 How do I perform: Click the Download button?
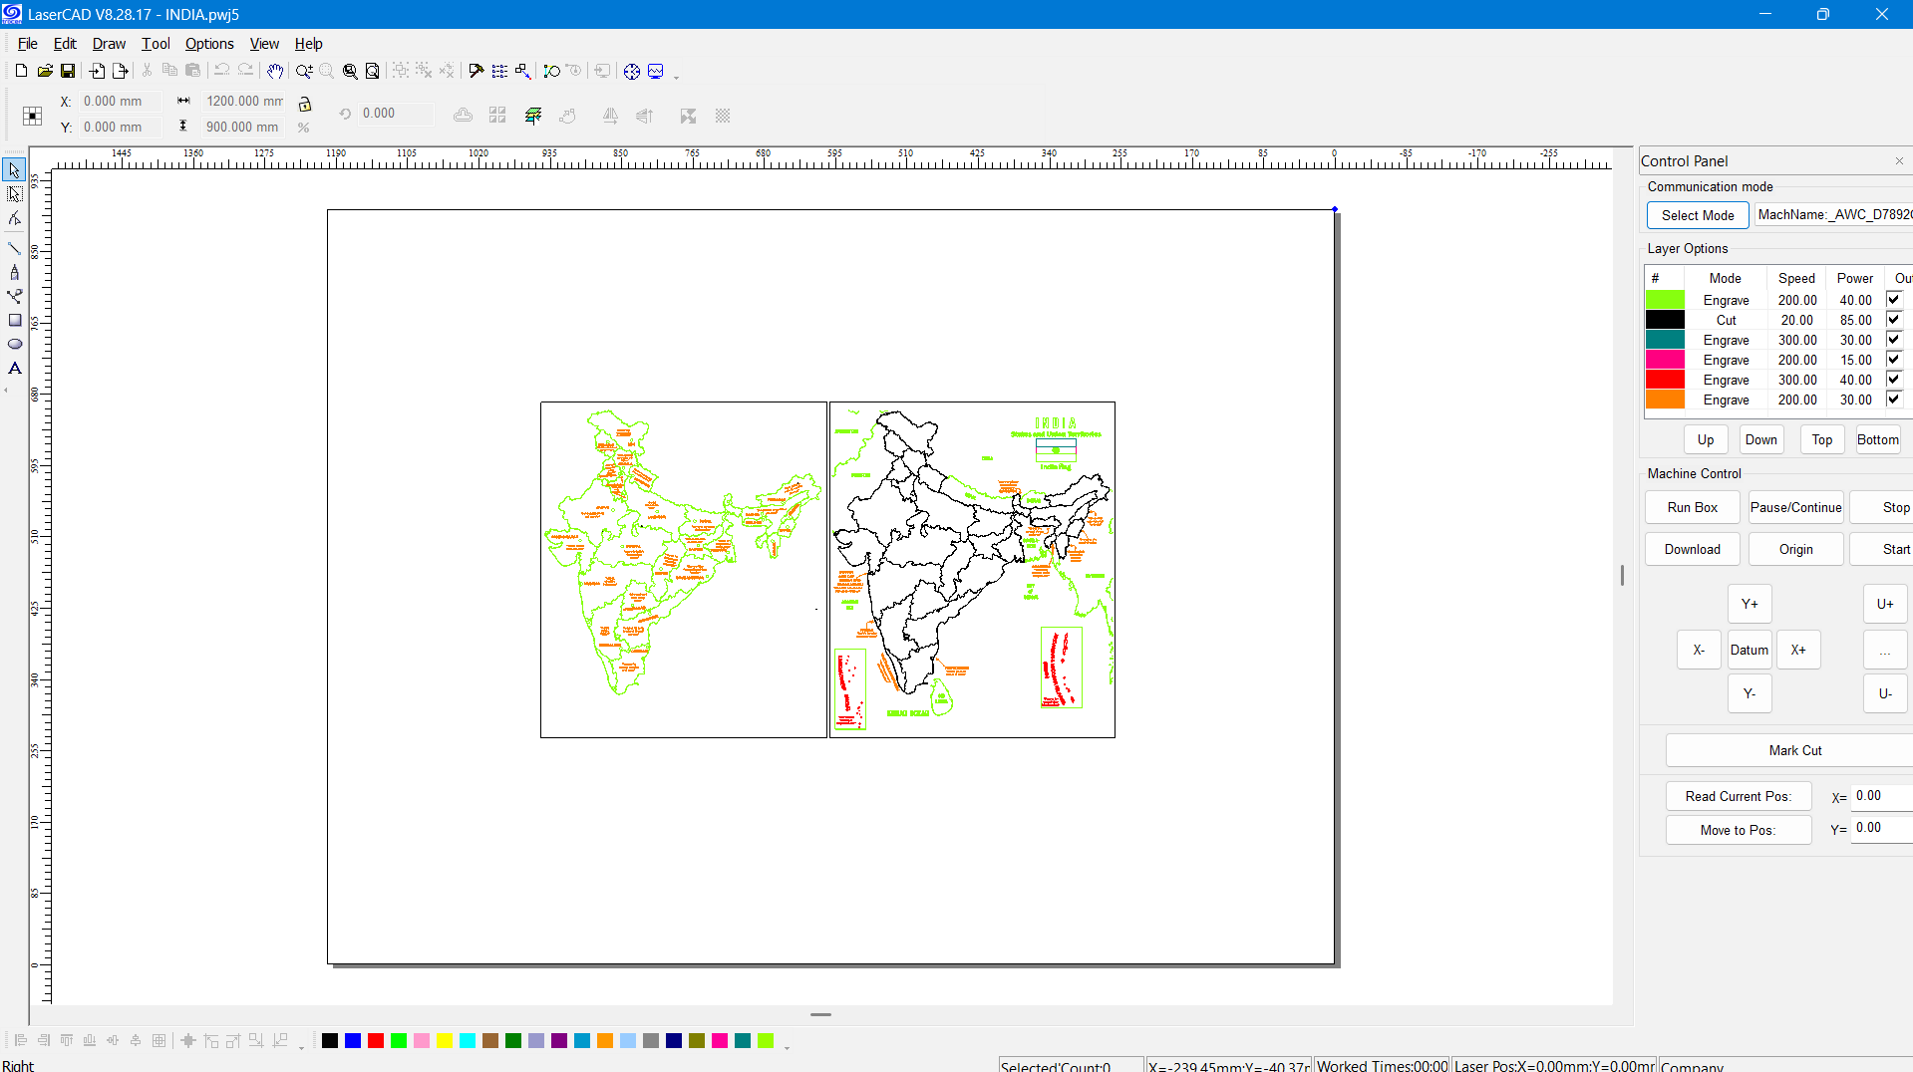(x=1693, y=549)
